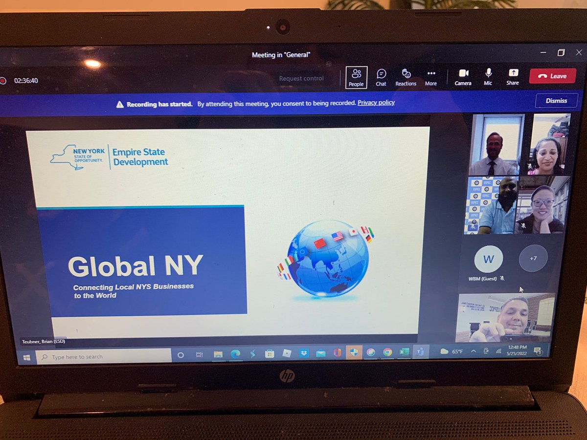Viewport: 587px width, 440px height.
Task: Open the 65°F weather widget
Action: (452, 351)
